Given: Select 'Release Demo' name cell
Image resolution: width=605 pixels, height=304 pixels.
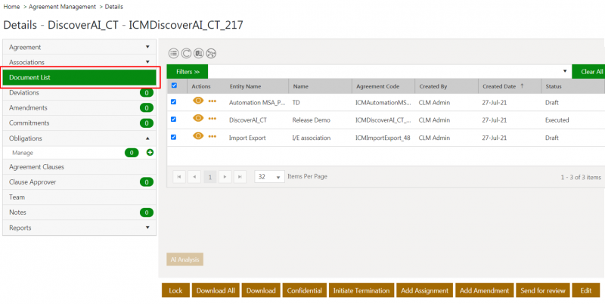Looking at the screenshot, I should point(312,120).
